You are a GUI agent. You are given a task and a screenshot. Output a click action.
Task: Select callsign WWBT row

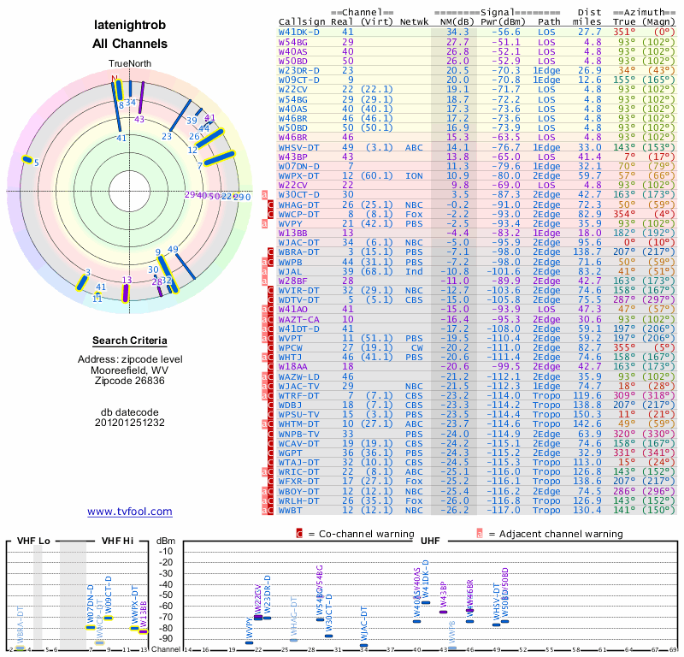[477, 510]
